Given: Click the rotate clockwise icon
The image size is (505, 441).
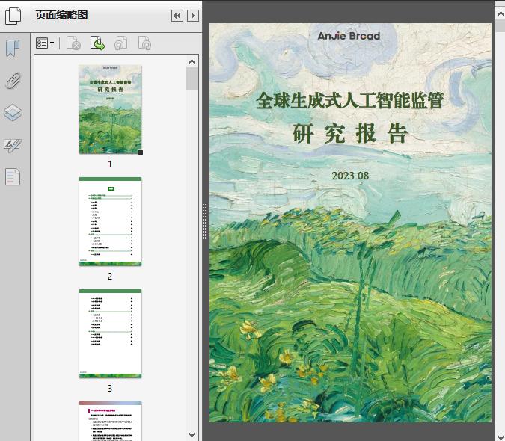Looking at the screenshot, I should 144,43.
